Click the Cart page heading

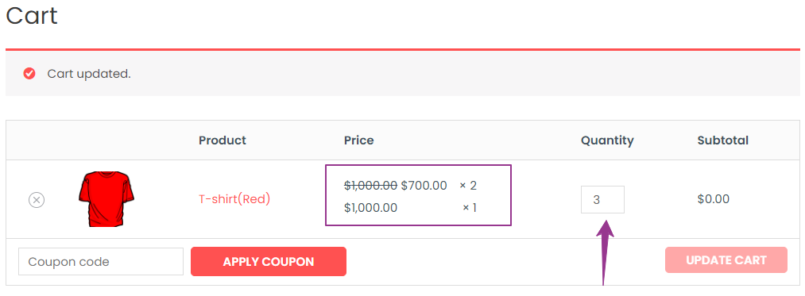pyautogui.click(x=32, y=15)
